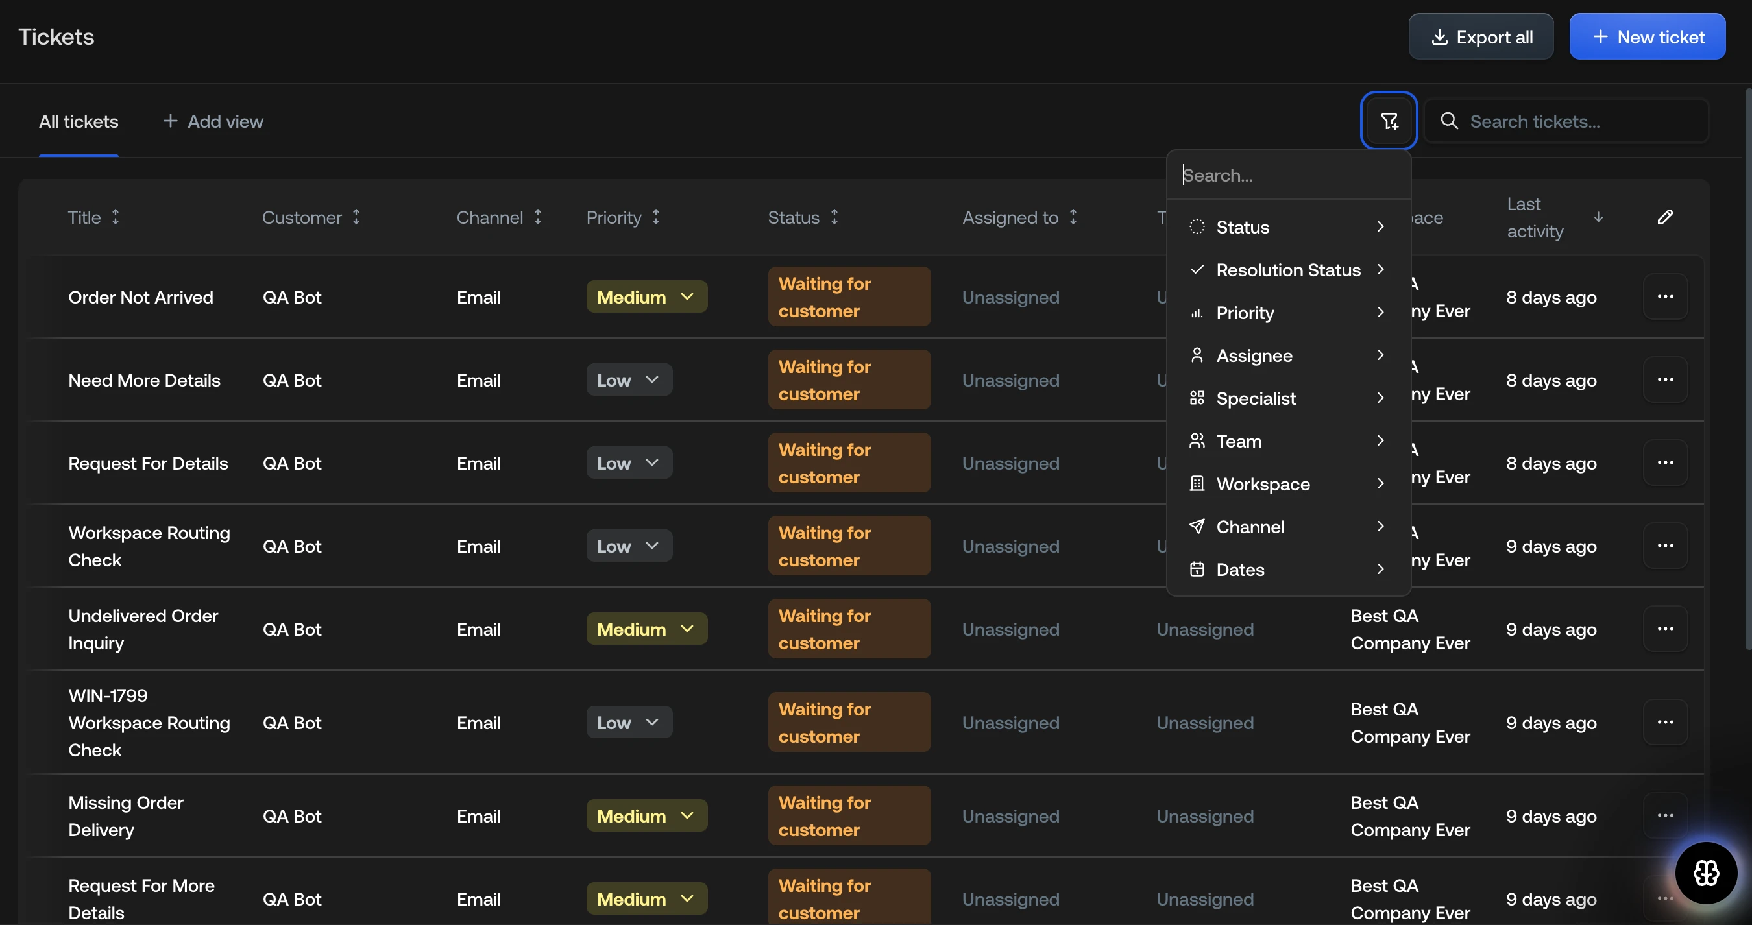Open row actions for Order Not Arrived
1752x925 pixels.
coord(1665,296)
